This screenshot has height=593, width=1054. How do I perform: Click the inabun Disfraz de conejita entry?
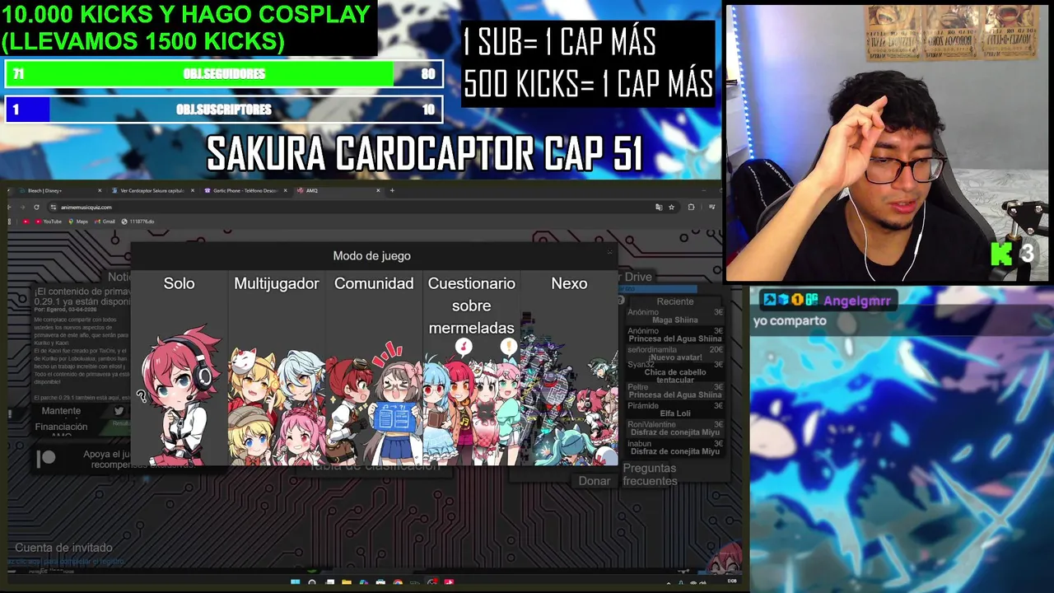click(x=674, y=447)
